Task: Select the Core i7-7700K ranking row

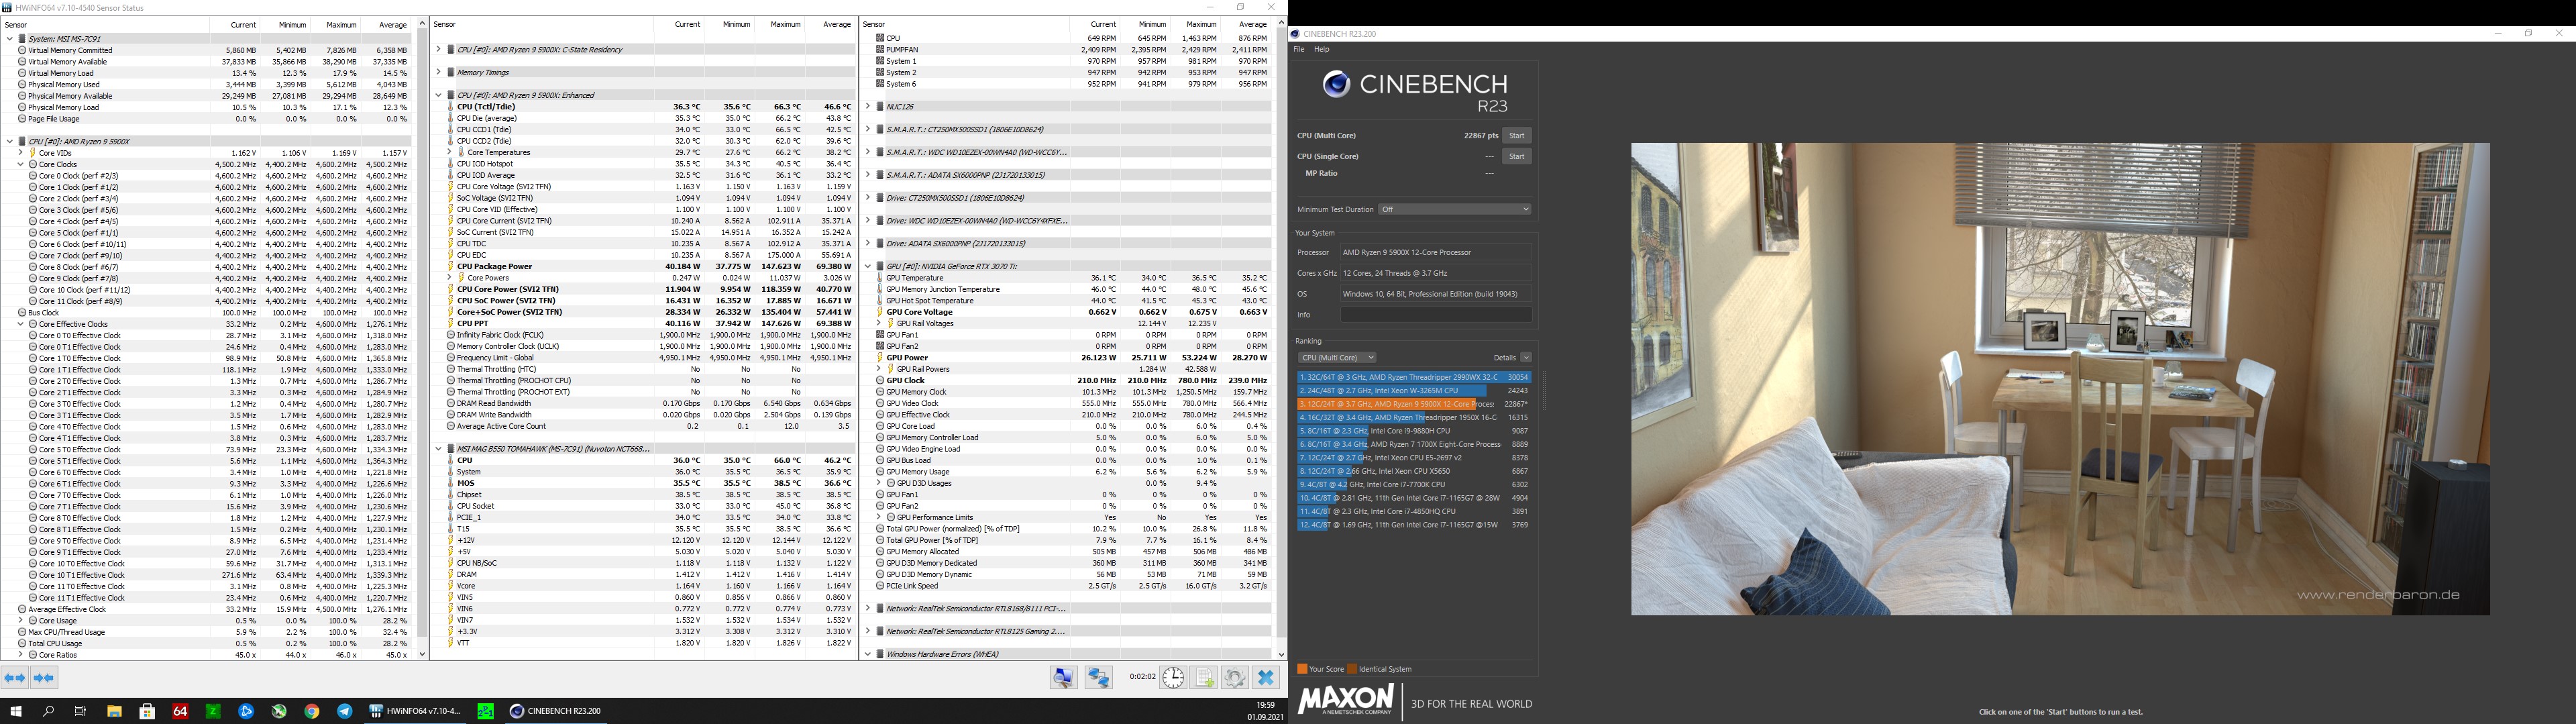Action: [1413, 485]
